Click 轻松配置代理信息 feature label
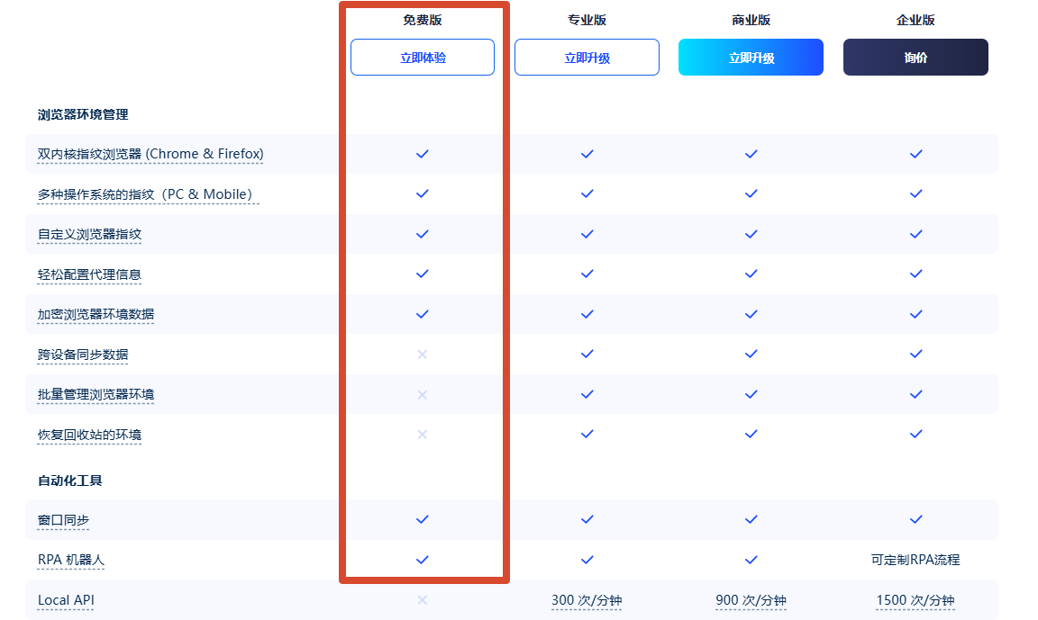This screenshot has width=1038, height=620. (x=89, y=274)
